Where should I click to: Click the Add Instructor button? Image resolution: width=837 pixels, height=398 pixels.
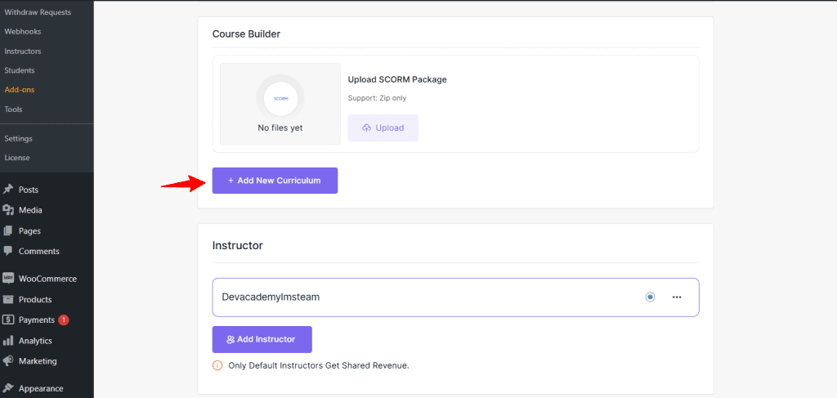point(262,339)
